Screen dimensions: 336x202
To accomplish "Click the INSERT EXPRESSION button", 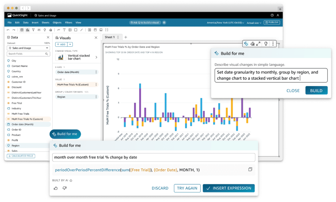I will (229, 188).
